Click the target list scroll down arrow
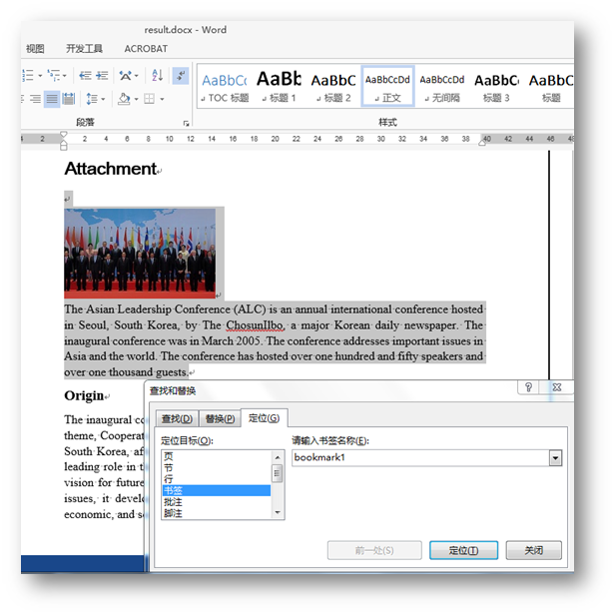 pos(278,512)
